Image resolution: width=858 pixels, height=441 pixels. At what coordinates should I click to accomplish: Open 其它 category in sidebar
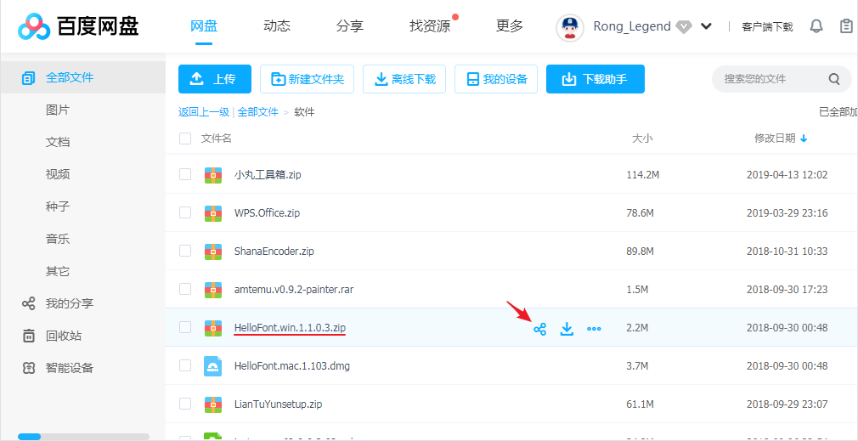coord(58,271)
